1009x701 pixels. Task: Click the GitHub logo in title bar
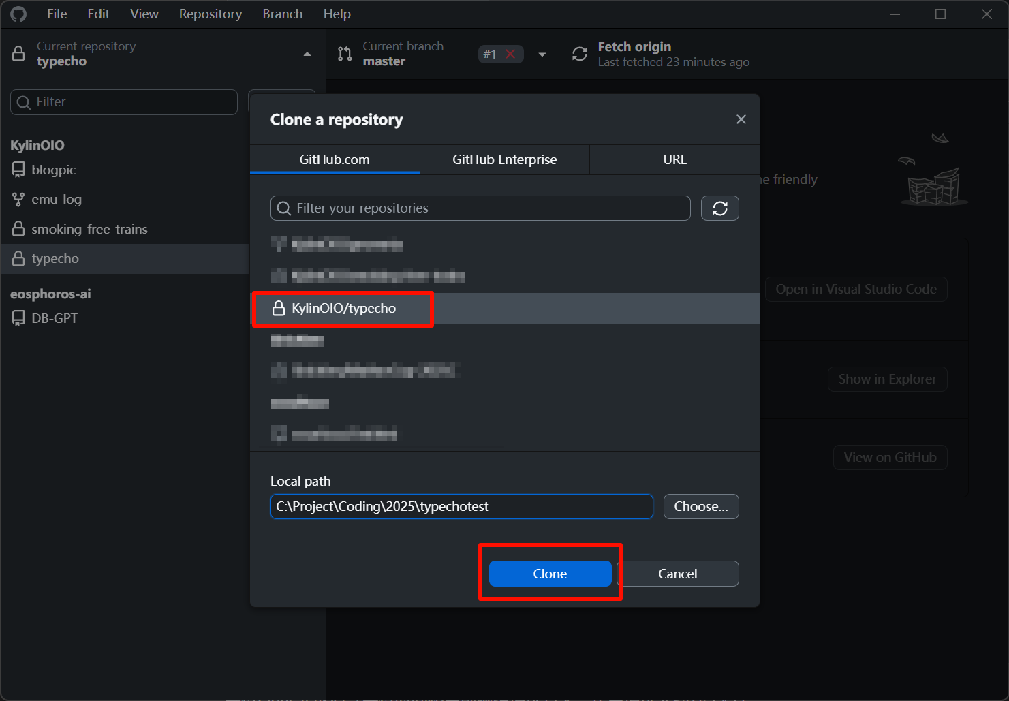tap(18, 14)
